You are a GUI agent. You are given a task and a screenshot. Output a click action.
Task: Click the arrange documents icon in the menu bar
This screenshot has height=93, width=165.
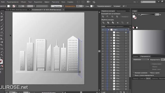88,2
